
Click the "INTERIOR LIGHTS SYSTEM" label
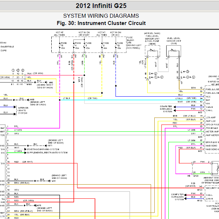tap(23, 110)
